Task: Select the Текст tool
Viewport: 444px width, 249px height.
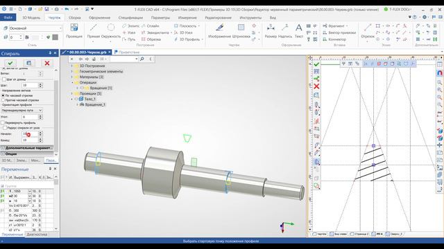Action: tap(299, 31)
